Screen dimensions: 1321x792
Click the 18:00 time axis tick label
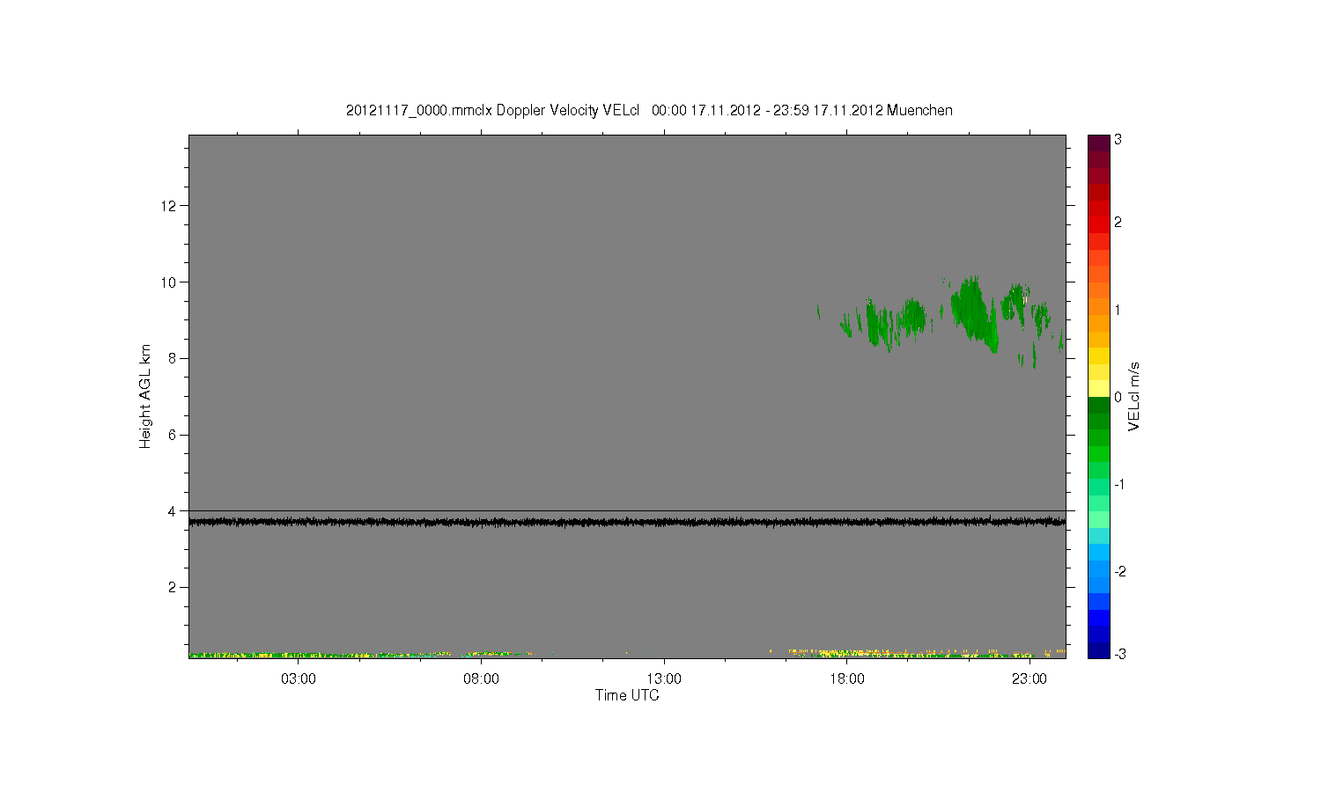pyautogui.click(x=846, y=679)
